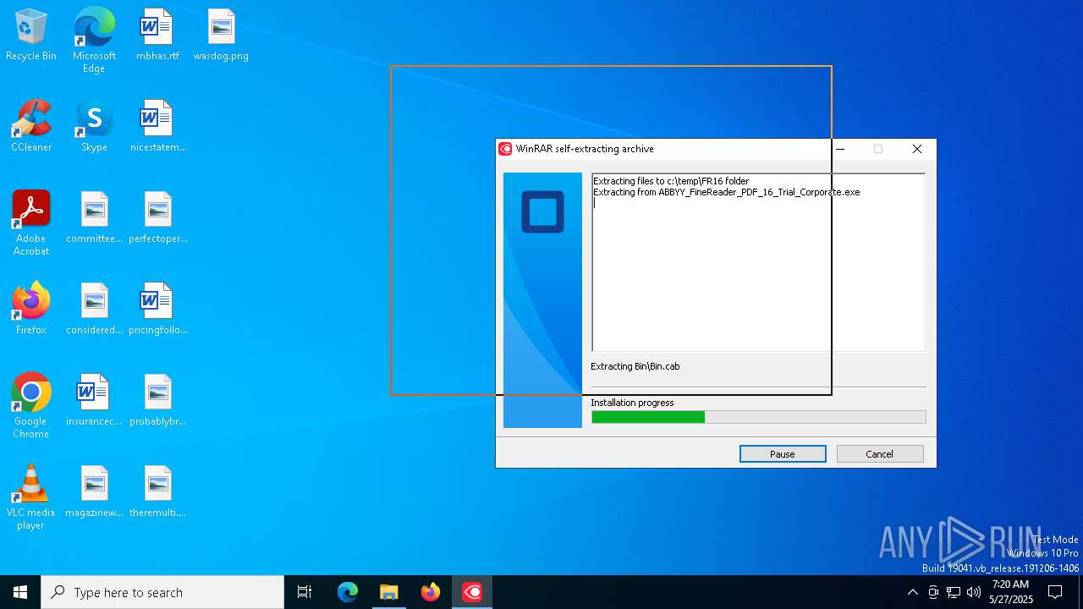Open the Meet Now camera tray icon
The width and height of the screenshot is (1083, 609).
tap(933, 592)
